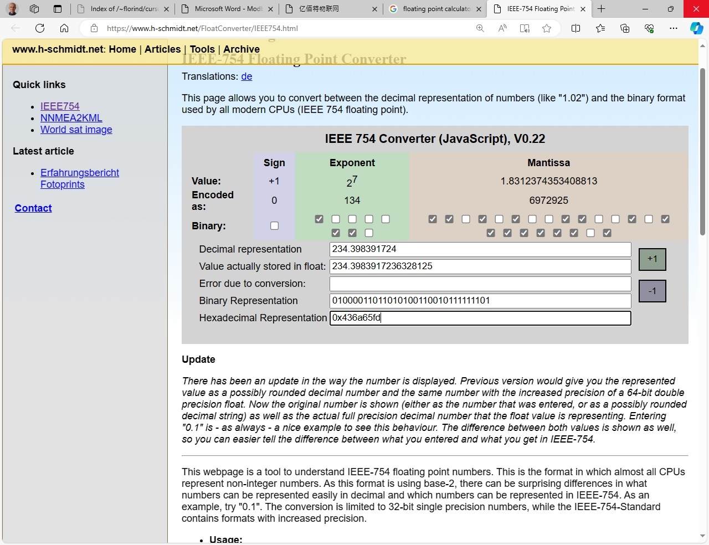This screenshot has width=709, height=545.
Task: Click the Hexadecimal Representation field
Action: click(480, 318)
